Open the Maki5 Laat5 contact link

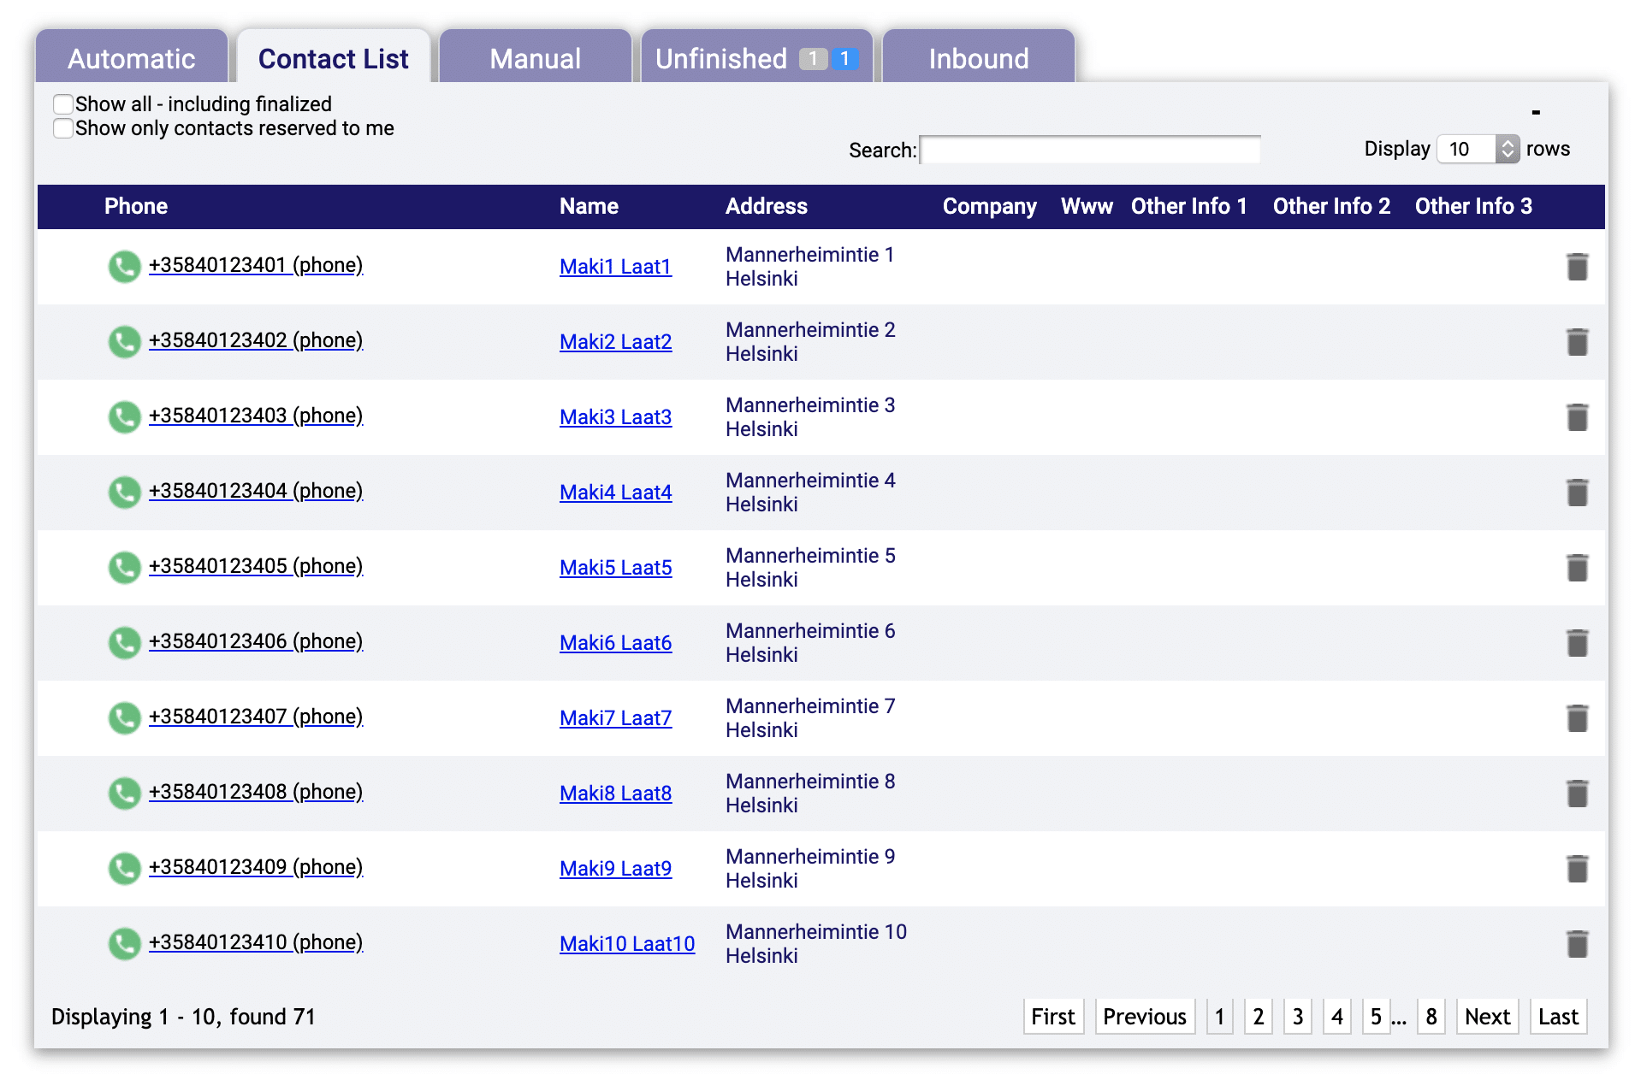tap(615, 568)
